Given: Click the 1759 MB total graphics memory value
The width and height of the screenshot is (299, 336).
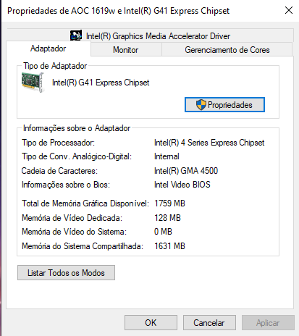Looking at the screenshot, I should [x=169, y=203].
